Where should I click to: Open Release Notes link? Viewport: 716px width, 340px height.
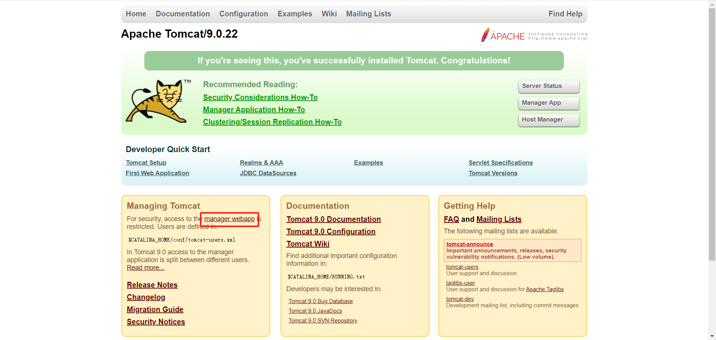152,285
